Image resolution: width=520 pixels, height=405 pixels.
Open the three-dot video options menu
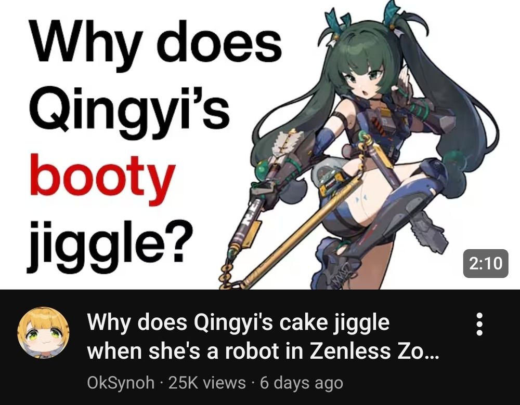[479, 324]
